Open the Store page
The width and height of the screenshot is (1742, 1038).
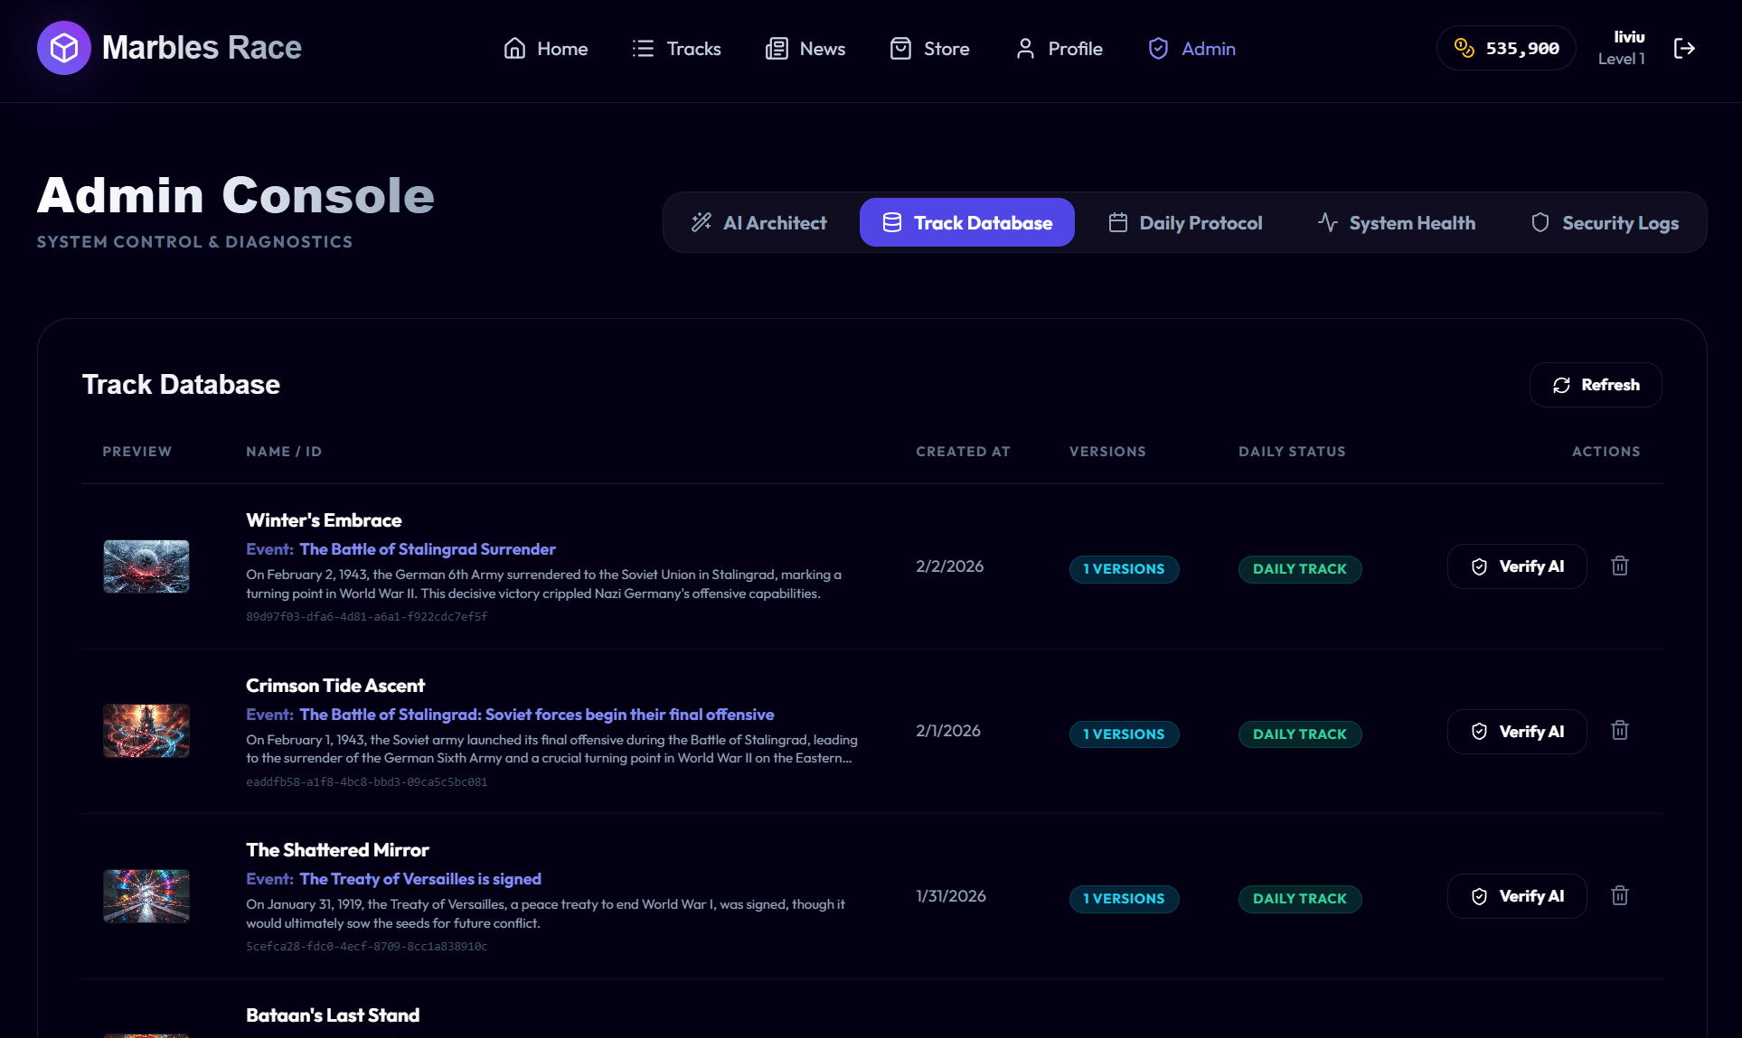coord(929,49)
